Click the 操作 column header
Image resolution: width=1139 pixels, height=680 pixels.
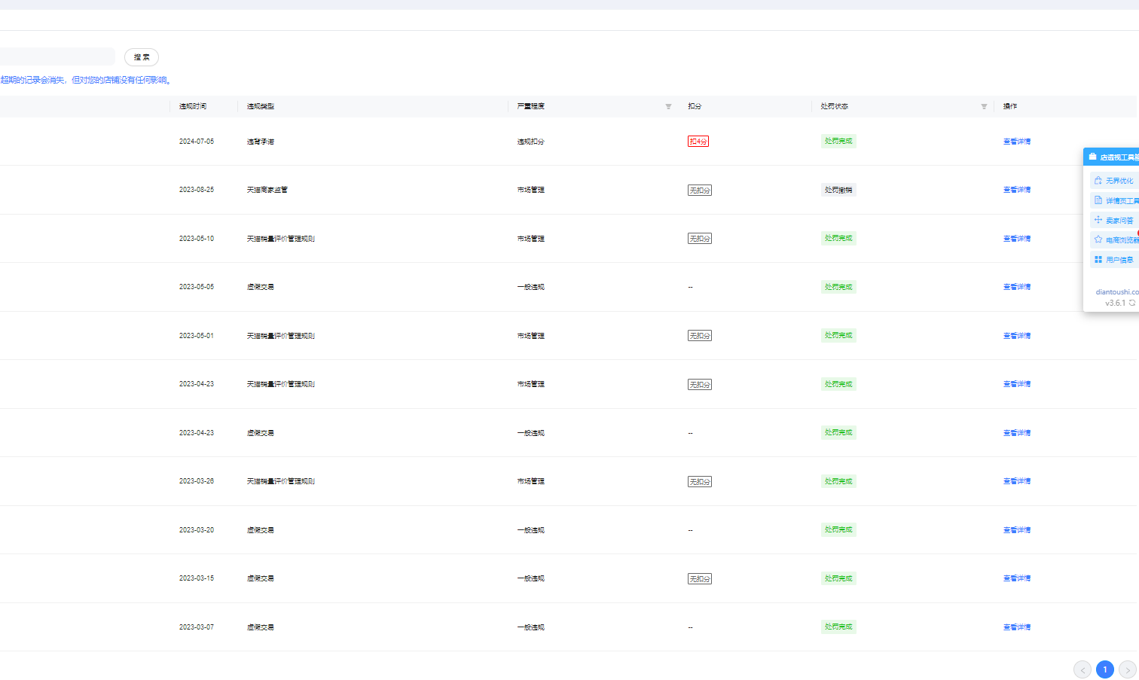click(1010, 107)
